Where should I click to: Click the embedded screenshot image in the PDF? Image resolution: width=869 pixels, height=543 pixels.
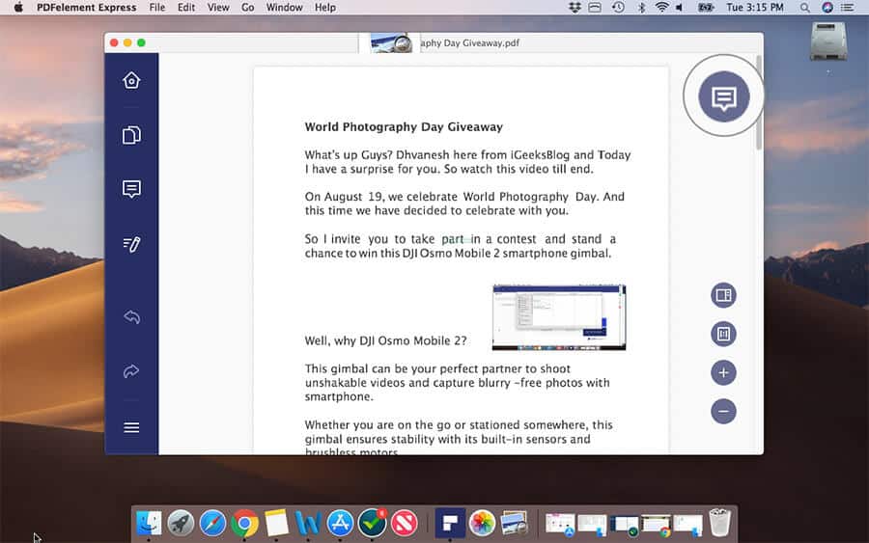click(559, 317)
